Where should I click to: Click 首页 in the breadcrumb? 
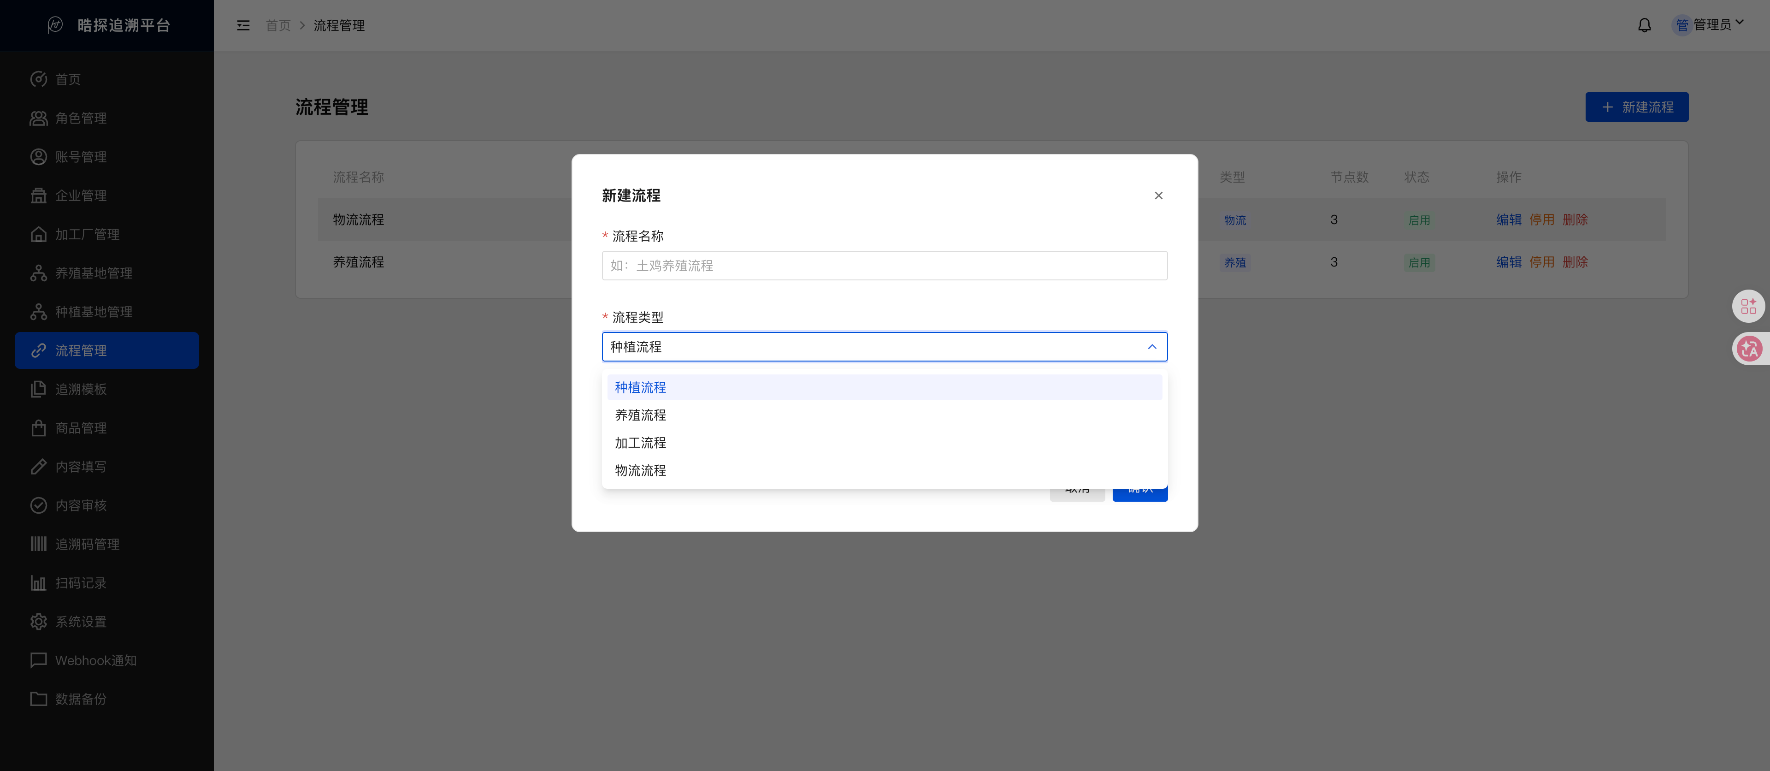(278, 25)
